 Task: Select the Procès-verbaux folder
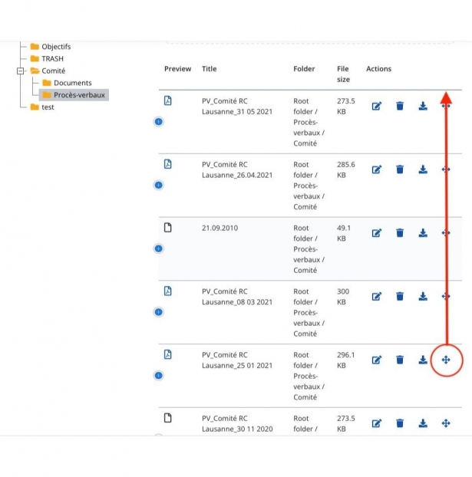79,95
